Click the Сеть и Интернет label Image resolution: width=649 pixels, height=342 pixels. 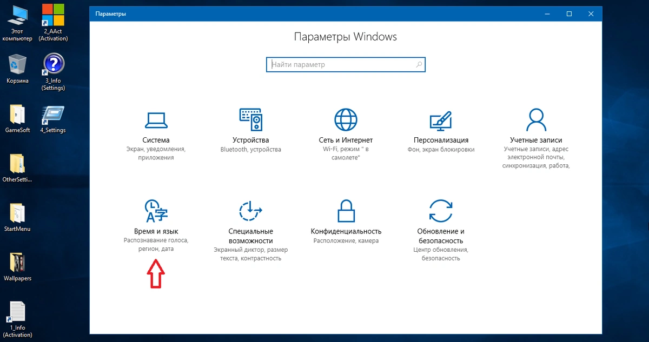[x=346, y=140]
